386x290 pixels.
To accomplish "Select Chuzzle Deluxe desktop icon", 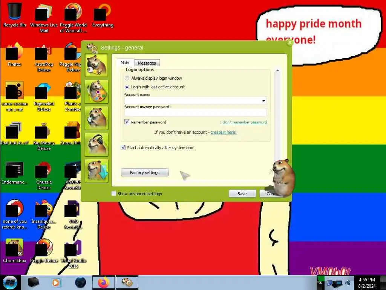I will 44,175.
